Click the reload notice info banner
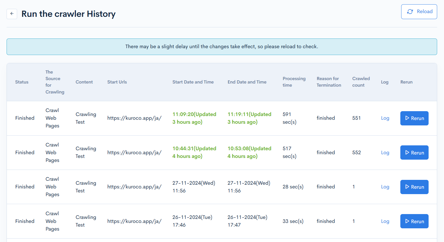The height and width of the screenshot is (242, 444). (x=222, y=47)
